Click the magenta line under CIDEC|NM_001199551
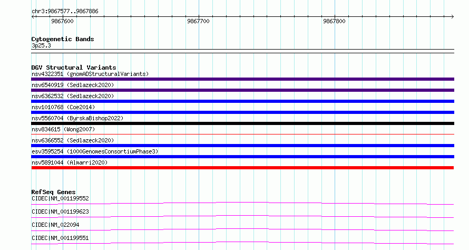Viewport: 469px width, 250px height. tap(242, 243)
